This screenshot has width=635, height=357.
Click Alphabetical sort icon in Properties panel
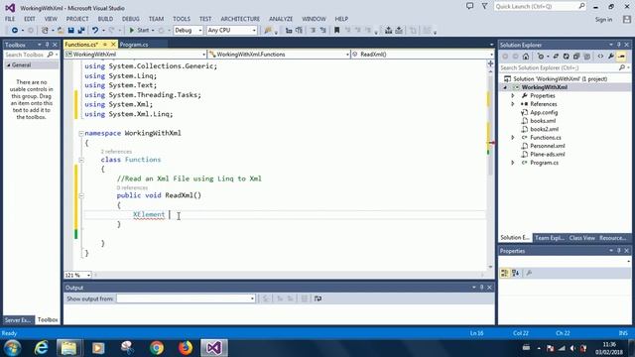click(x=515, y=274)
